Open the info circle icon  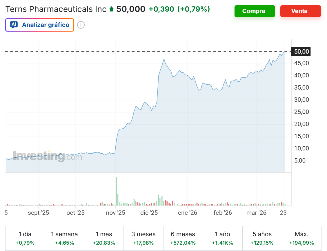81,25
